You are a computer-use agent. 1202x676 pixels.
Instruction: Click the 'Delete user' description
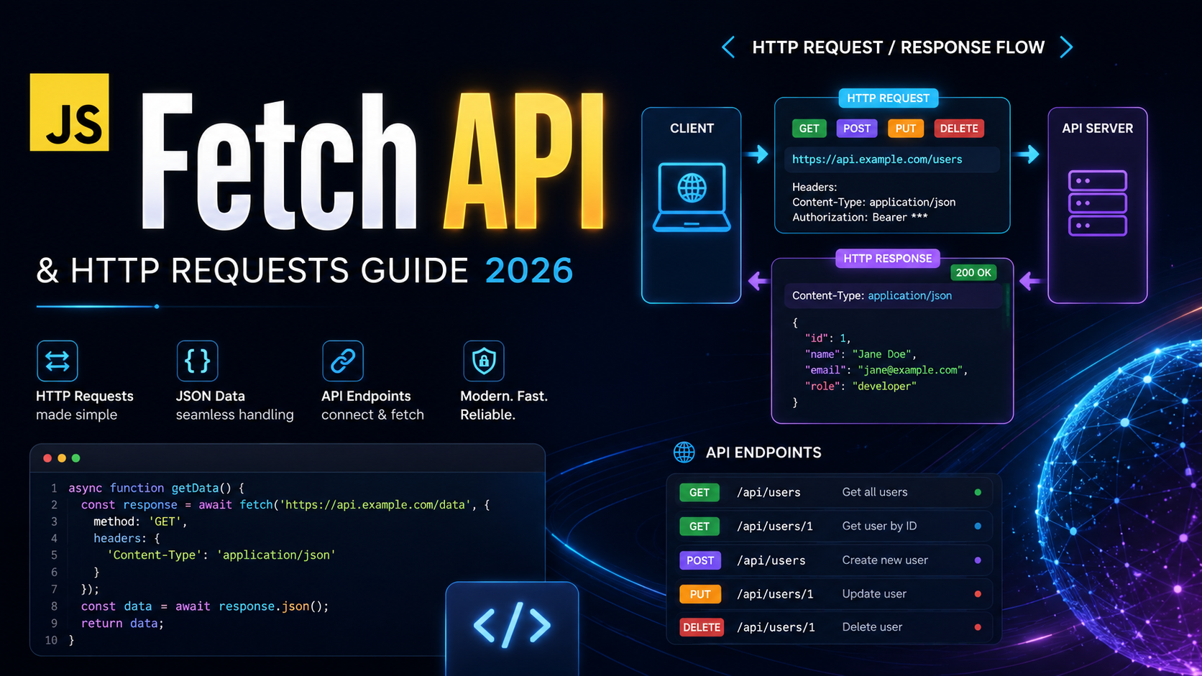[x=872, y=627]
